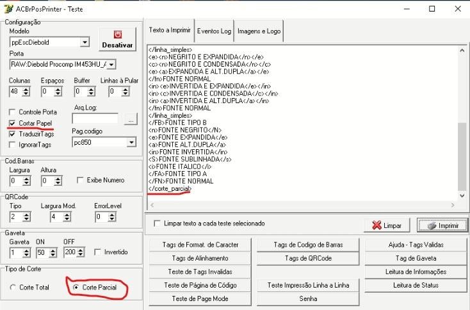This screenshot has width=470, height=310.
Task: Click Teste de Page Mode button
Action: click(200, 298)
